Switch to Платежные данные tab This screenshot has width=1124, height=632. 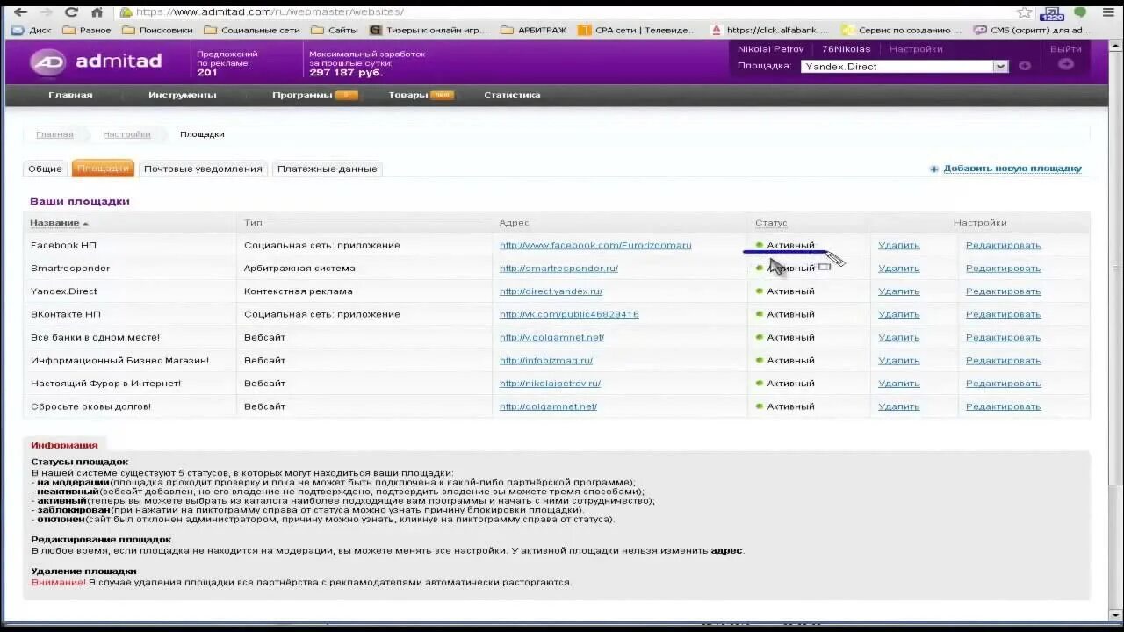(x=327, y=169)
